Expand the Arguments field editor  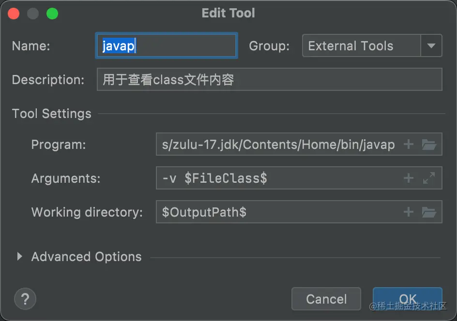click(x=429, y=178)
